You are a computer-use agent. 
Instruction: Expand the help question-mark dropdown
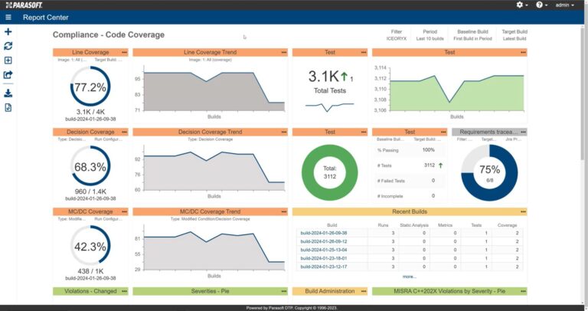(542, 5)
